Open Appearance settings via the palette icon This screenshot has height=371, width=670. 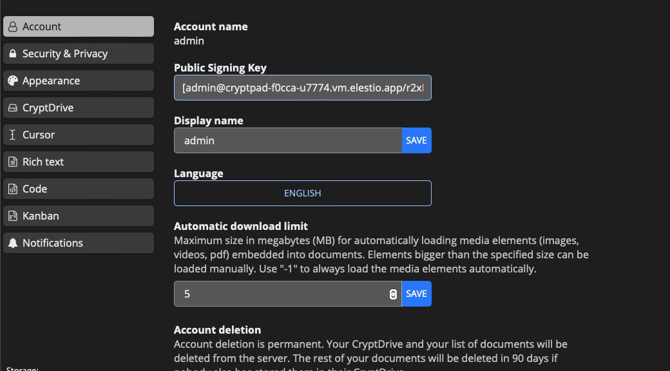(13, 81)
